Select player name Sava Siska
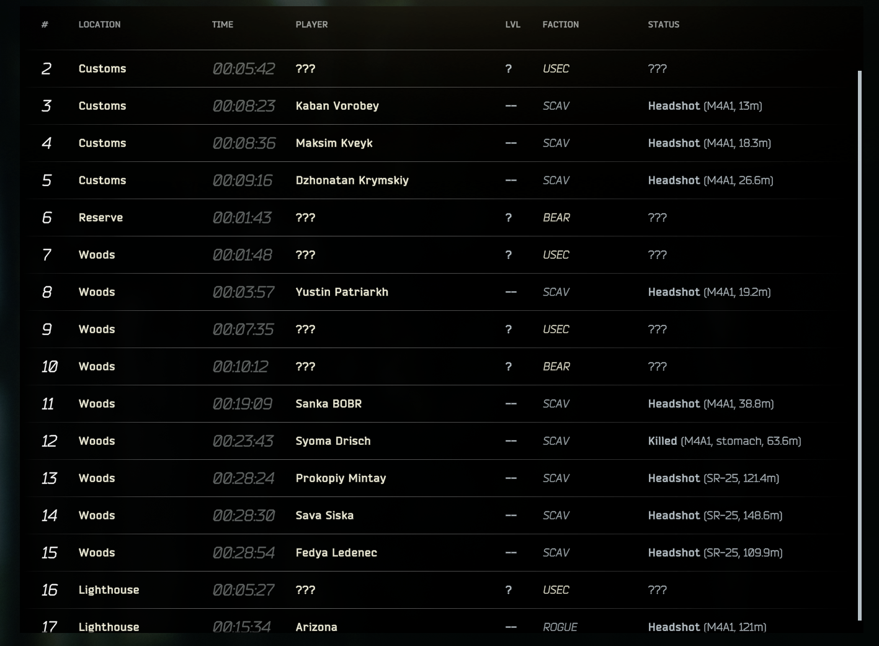The width and height of the screenshot is (879, 646). [324, 516]
